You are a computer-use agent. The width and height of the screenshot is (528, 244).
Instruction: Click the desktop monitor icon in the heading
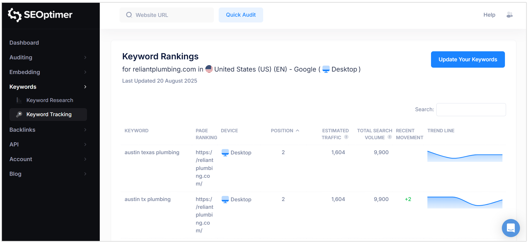(x=326, y=69)
